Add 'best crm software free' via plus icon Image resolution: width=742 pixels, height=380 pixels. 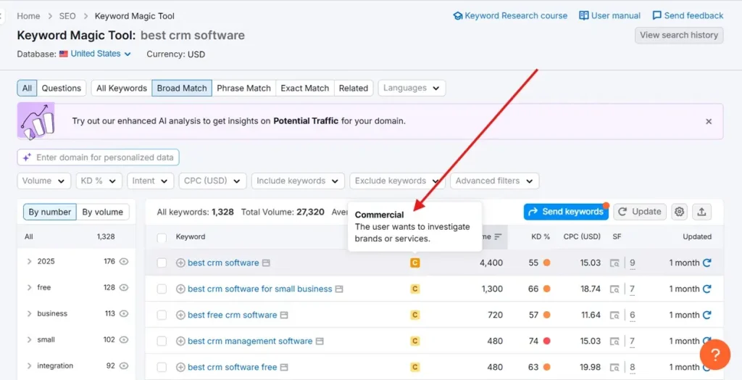point(180,367)
